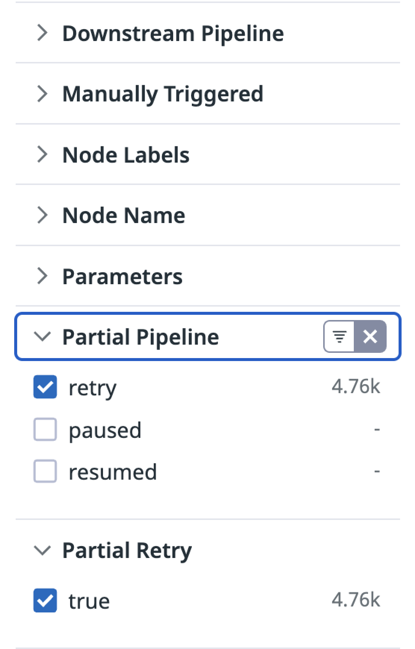
Task: Uncheck the true checkbox under Partial Retry
Action: (45, 601)
